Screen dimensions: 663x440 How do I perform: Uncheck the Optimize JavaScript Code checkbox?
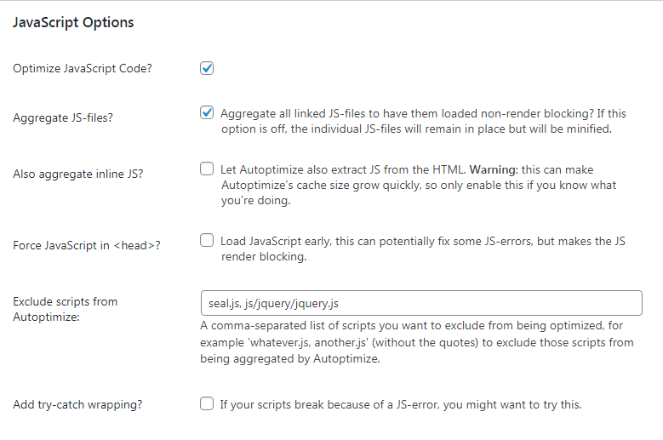[207, 68]
